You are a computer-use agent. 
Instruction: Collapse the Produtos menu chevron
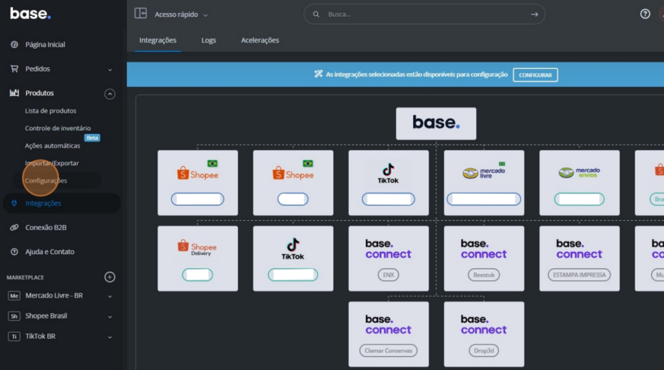[x=110, y=93]
